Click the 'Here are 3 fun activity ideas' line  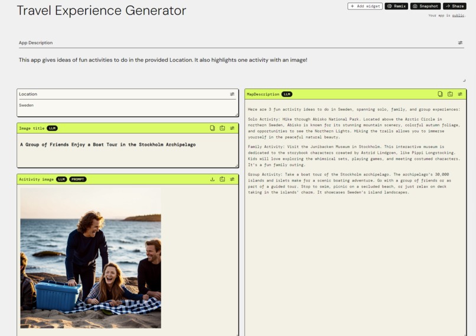(354, 110)
